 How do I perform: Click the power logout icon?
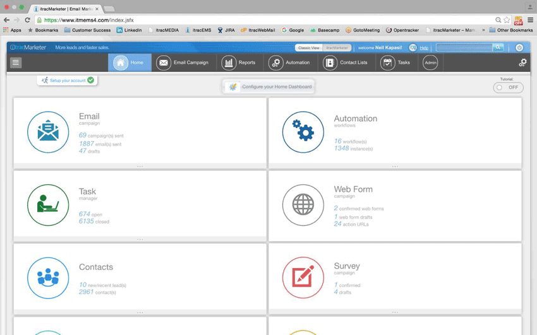[519, 47]
